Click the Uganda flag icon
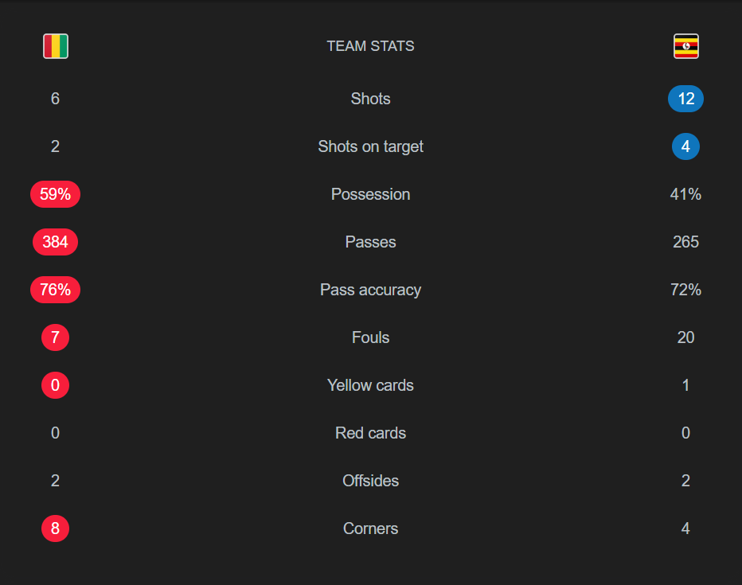 [685, 46]
